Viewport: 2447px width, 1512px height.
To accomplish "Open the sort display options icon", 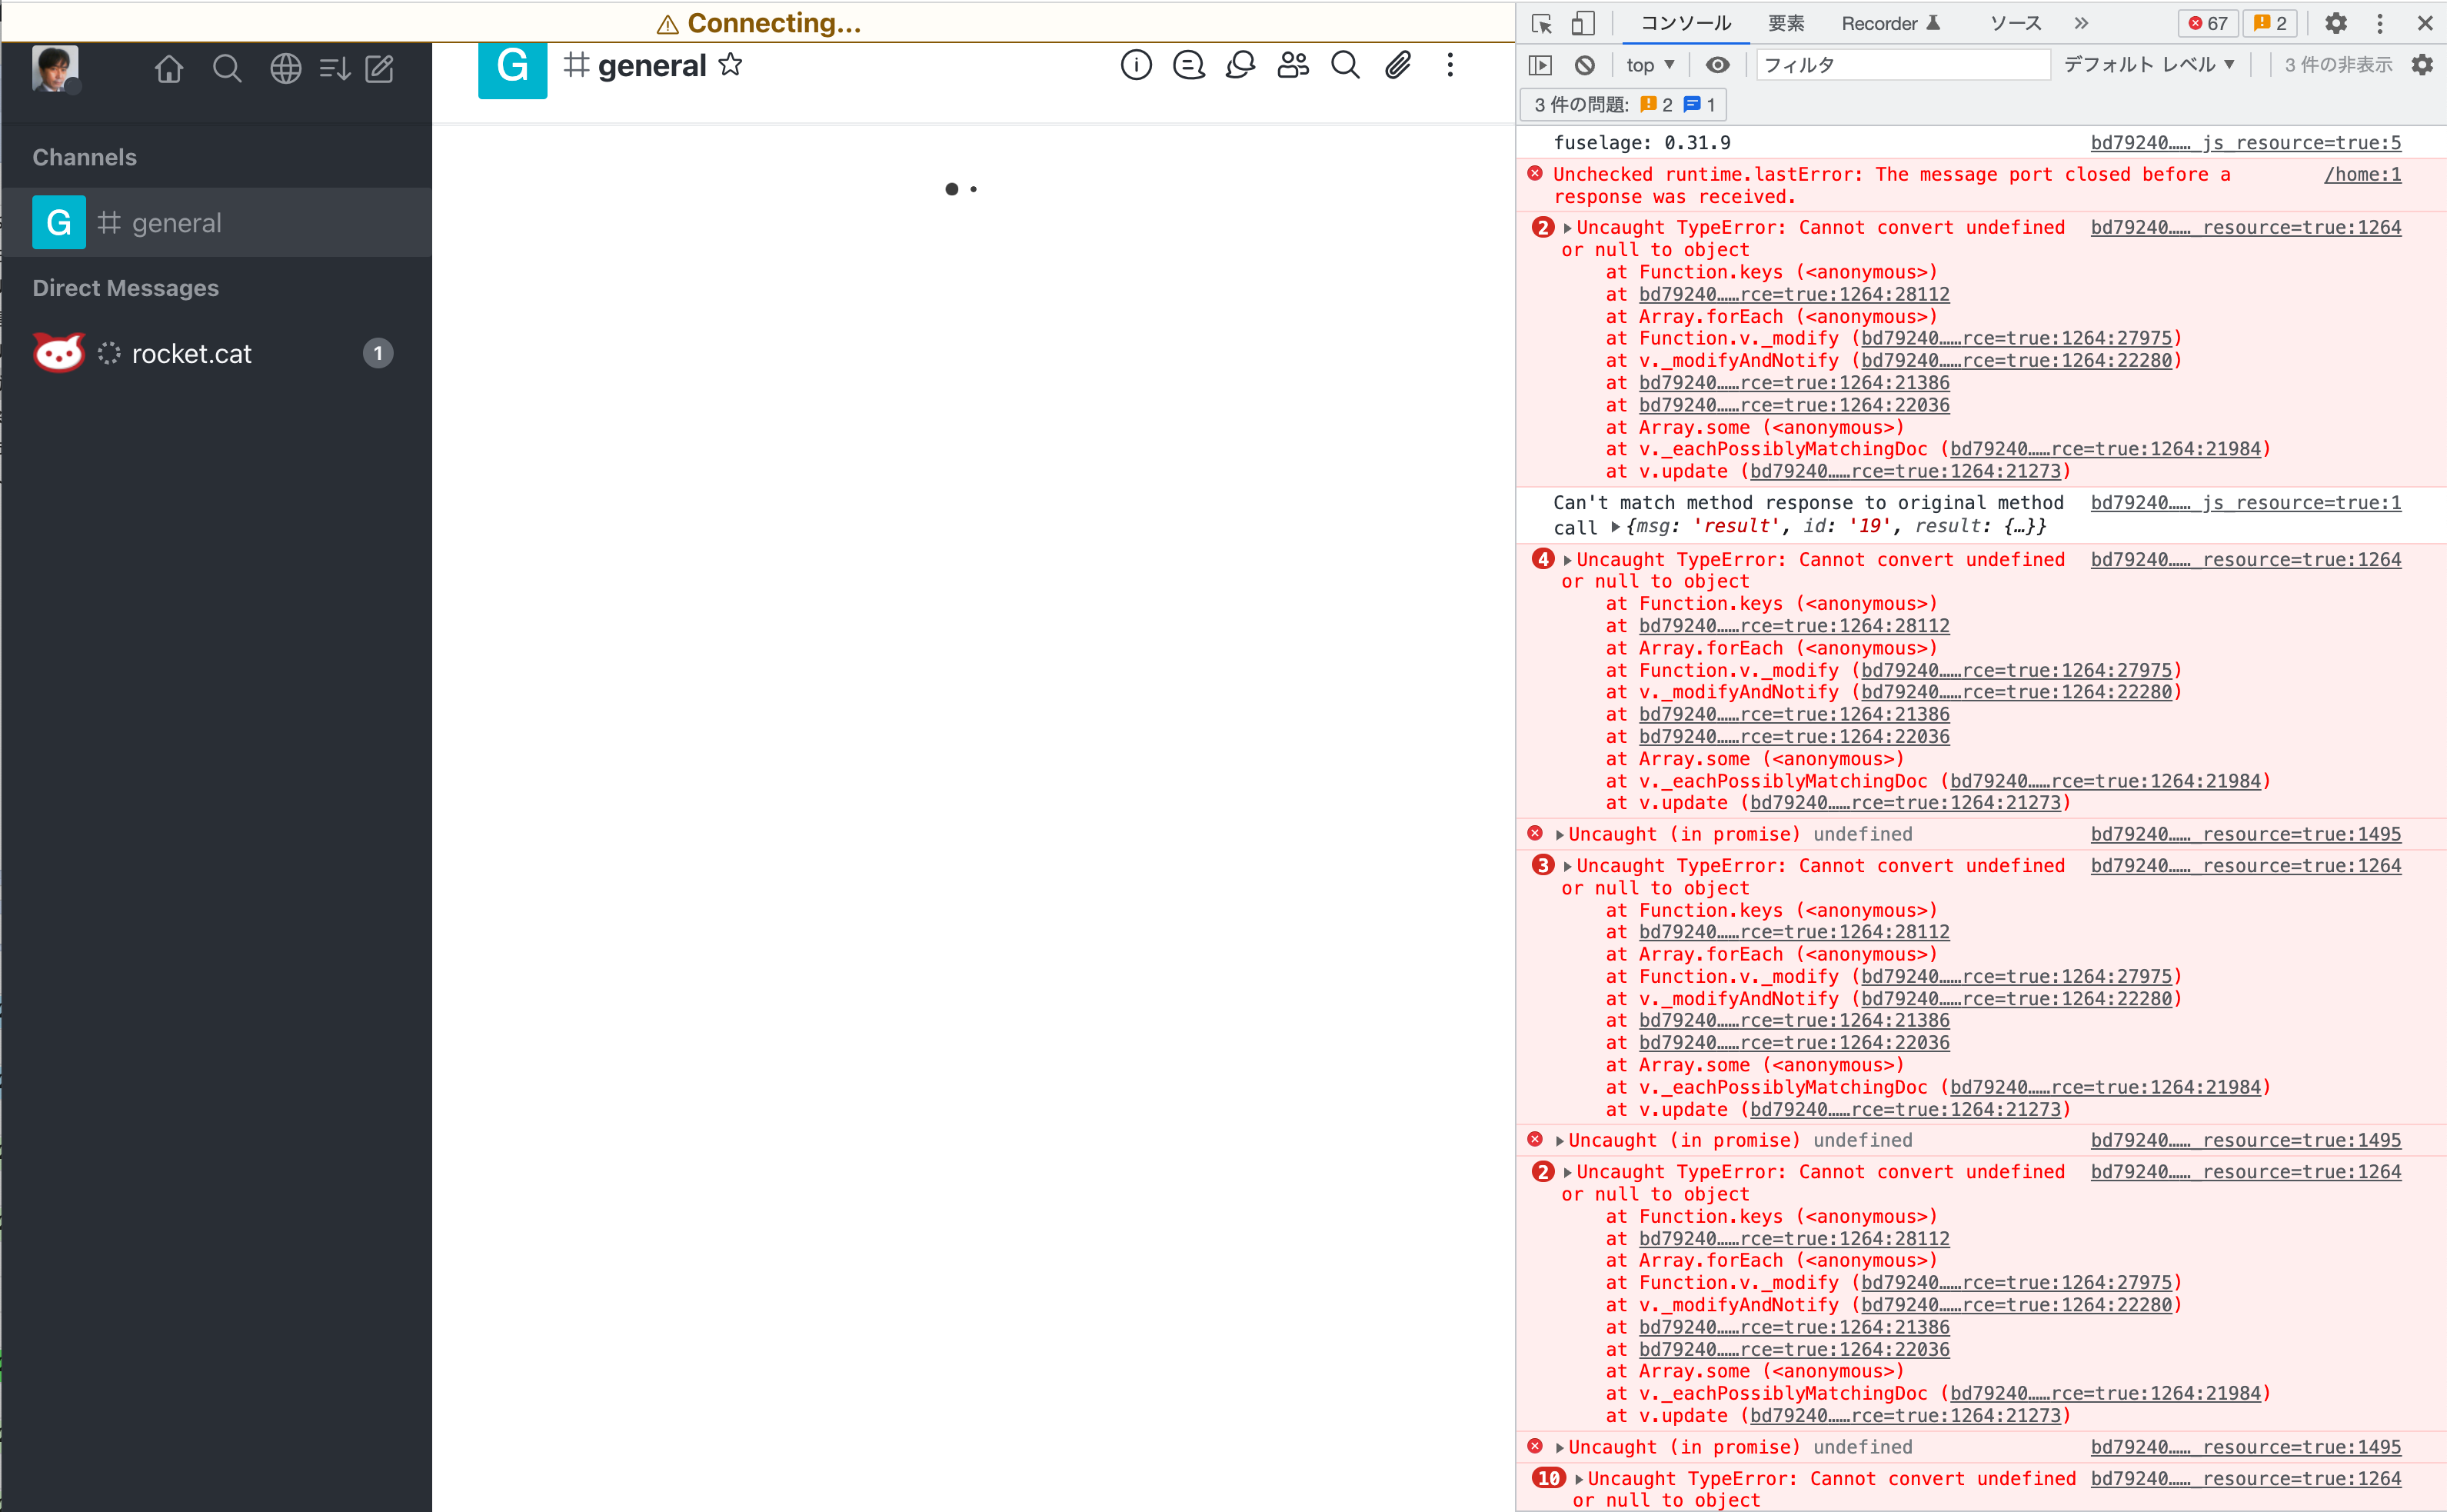I will click(334, 68).
